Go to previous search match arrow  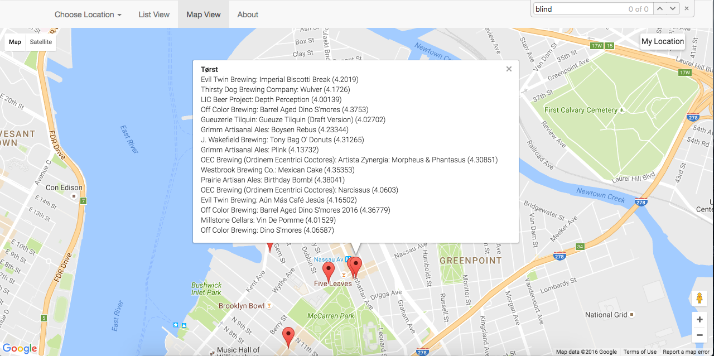pos(660,8)
